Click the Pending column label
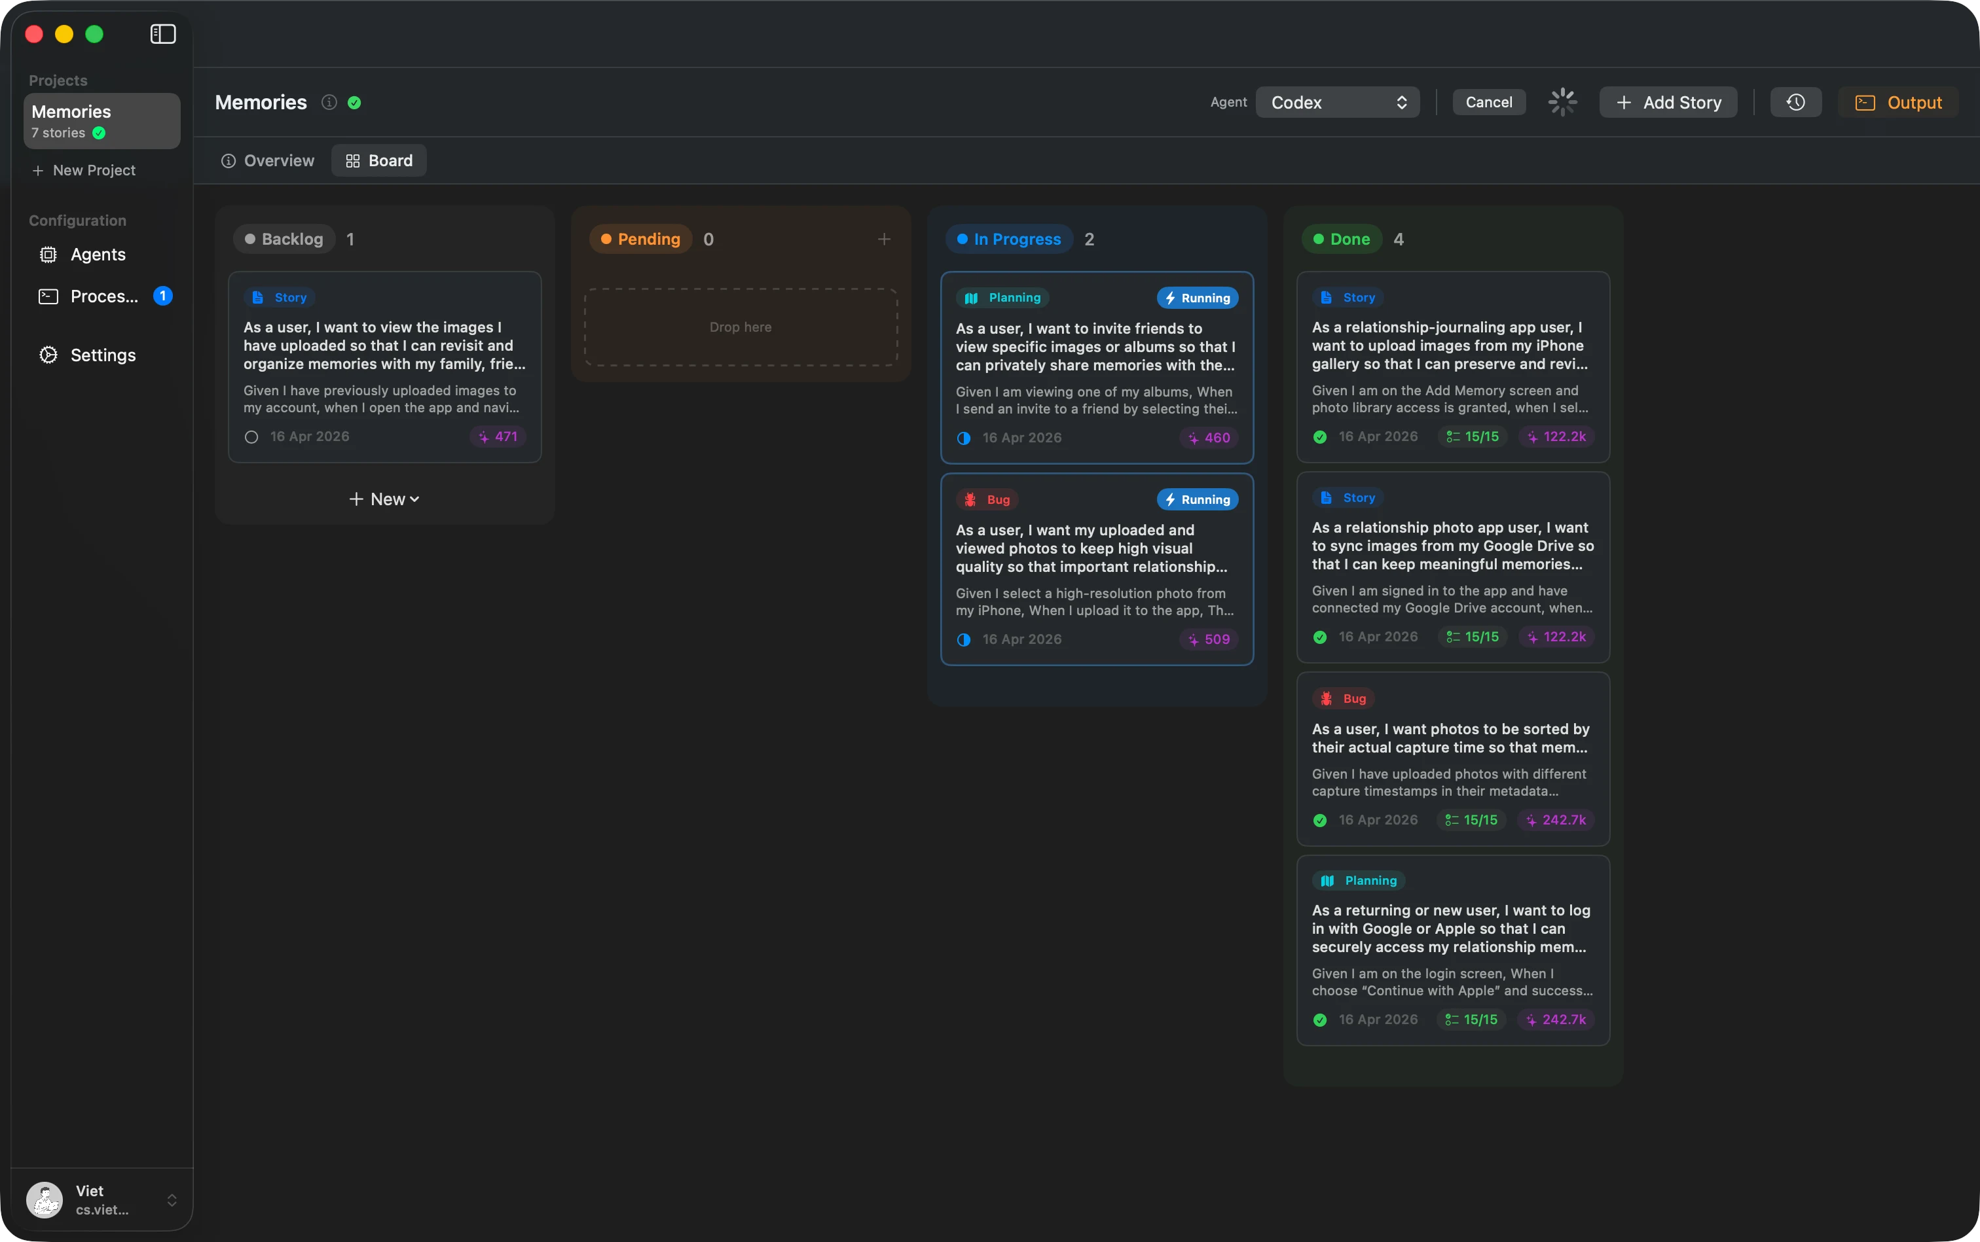This screenshot has width=1980, height=1242. pos(640,239)
